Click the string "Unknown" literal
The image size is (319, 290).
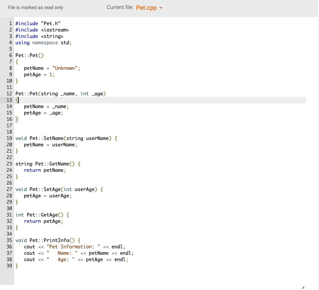tap(65, 68)
